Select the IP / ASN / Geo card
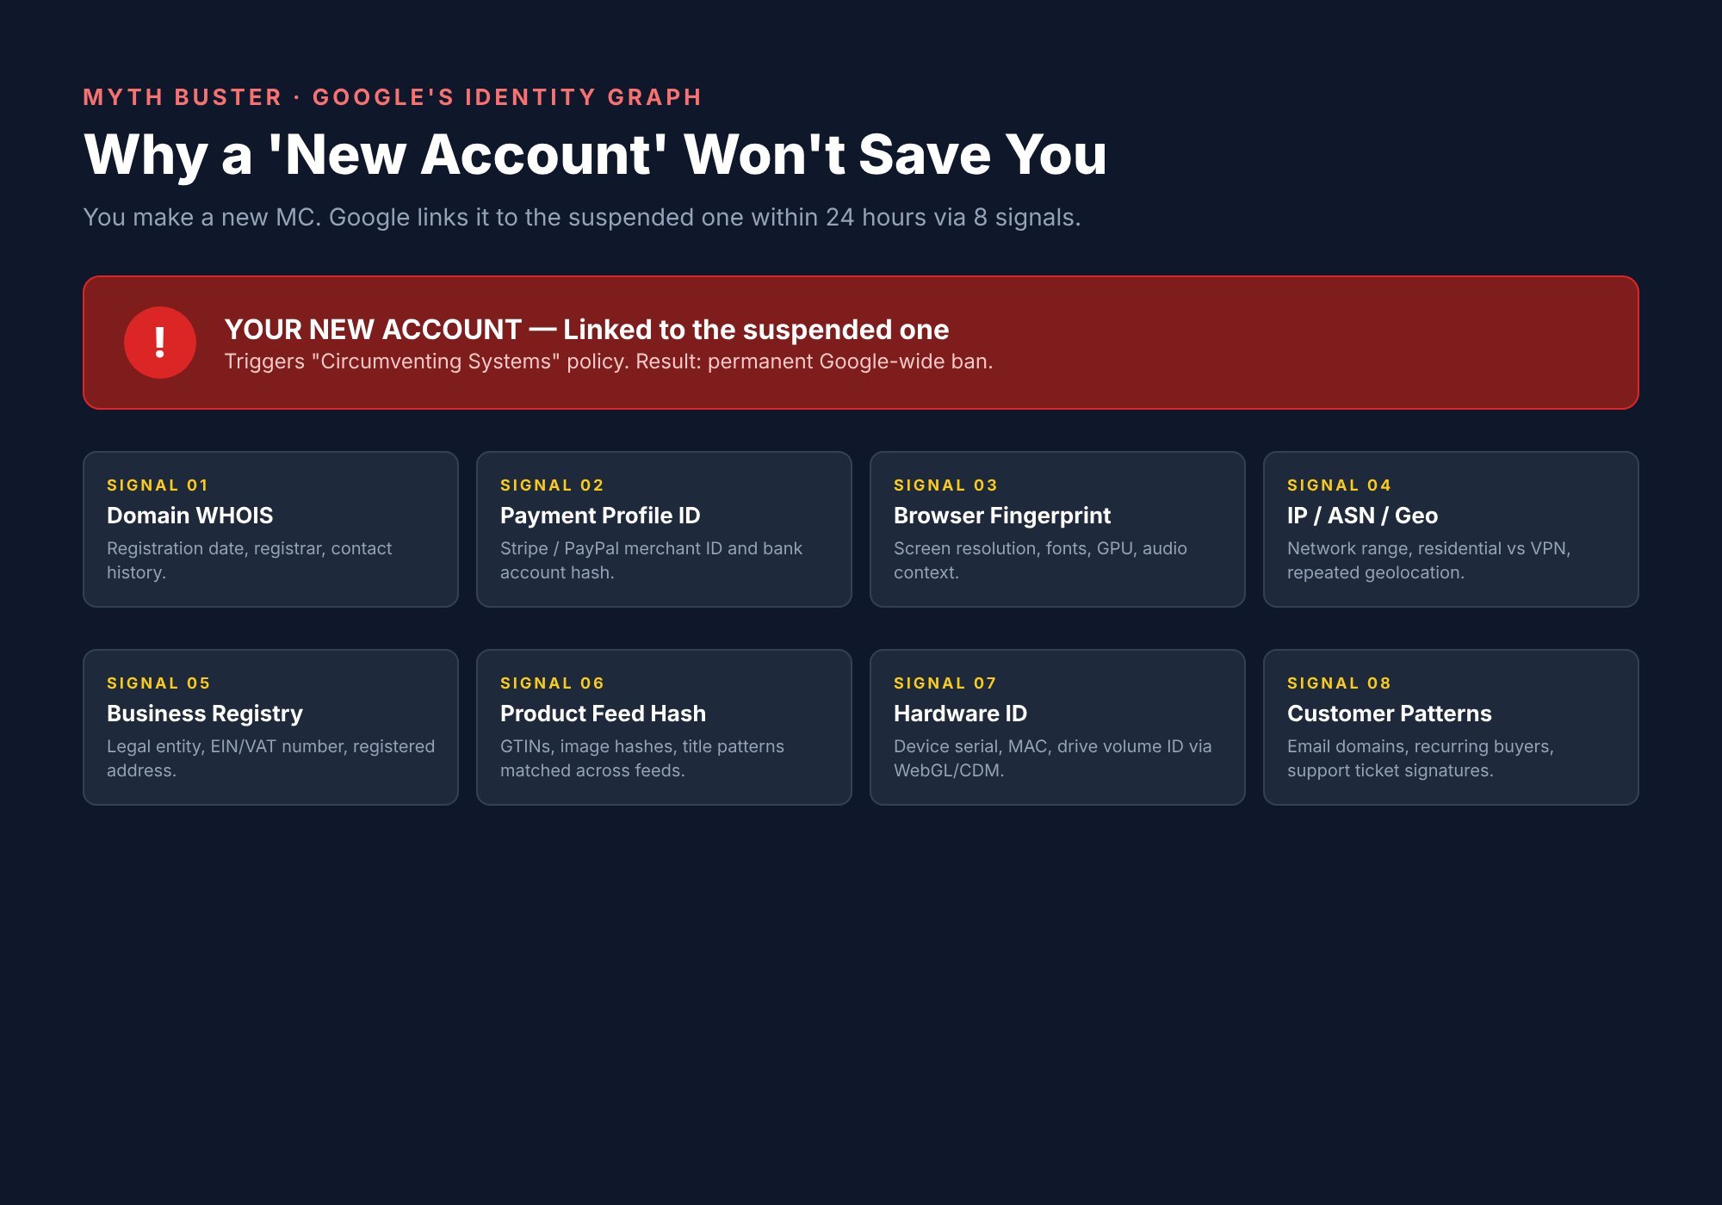The height and width of the screenshot is (1205, 1722). point(1451,529)
